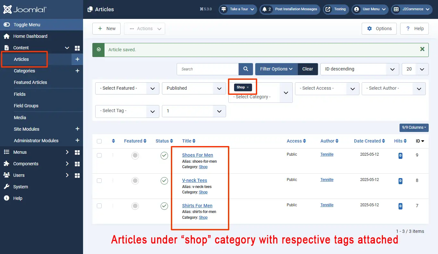The image size is (438, 254).
Task: Open the 9/9 Columns selector
Action: tap(414, 127)
